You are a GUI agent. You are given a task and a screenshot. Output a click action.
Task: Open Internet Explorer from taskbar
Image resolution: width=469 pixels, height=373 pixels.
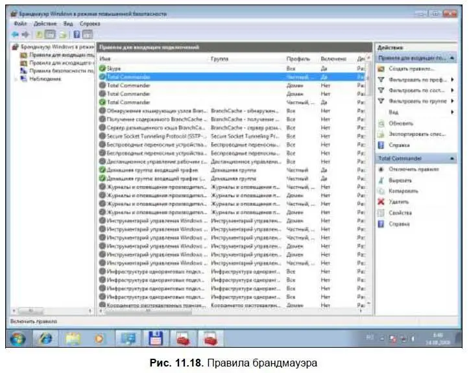(x=45, y=339)
